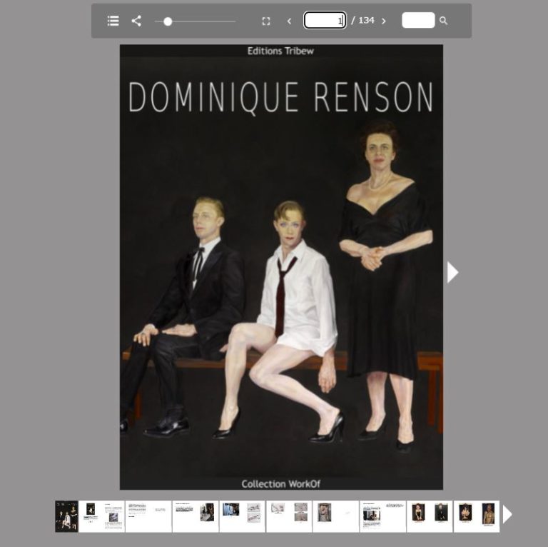Screen dimensions: 548x547
Task: Open the fifth thumbnail with blue photo
Action: click(242, 516)
